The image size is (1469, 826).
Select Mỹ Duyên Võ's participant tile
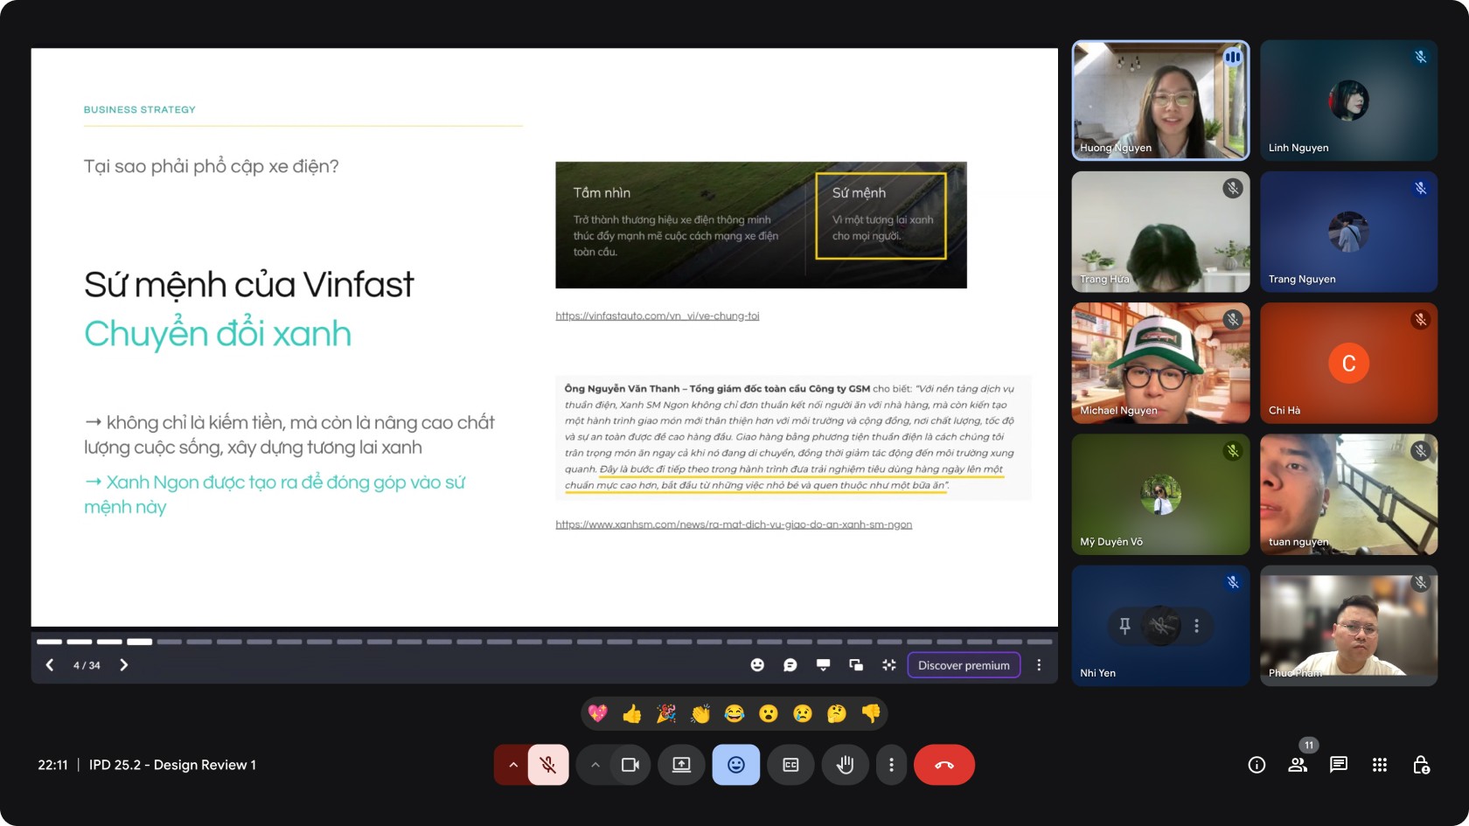[x=1160, y=494]
